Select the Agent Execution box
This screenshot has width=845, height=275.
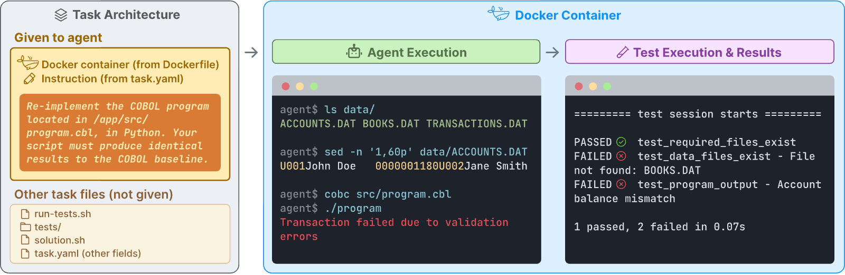[x=406, y=52]
